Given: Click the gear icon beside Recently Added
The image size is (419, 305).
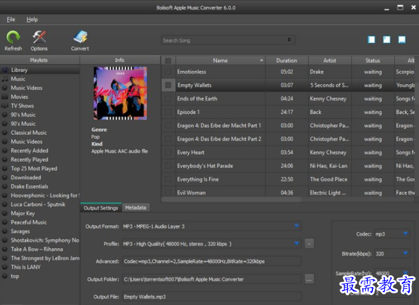Looking at the screenshot, I should (4, 151).
